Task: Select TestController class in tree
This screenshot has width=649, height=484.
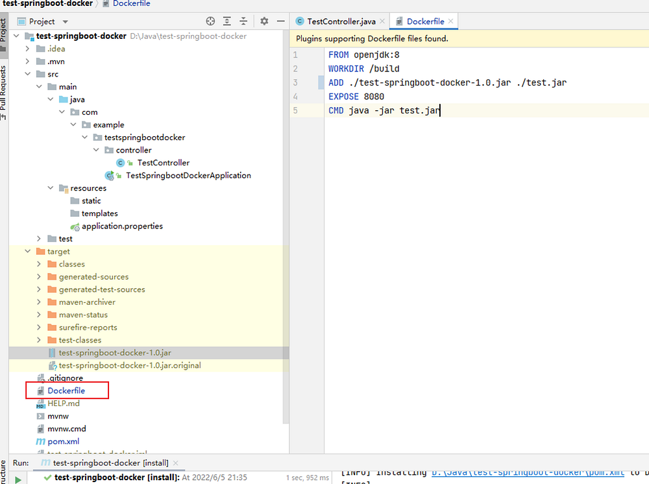Action: click(163, 163)
